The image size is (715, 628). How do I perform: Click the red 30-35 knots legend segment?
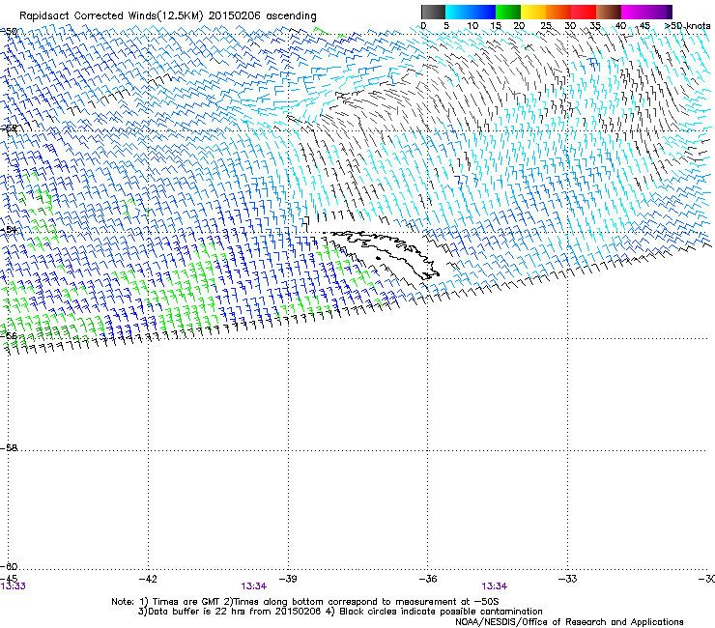584,12
